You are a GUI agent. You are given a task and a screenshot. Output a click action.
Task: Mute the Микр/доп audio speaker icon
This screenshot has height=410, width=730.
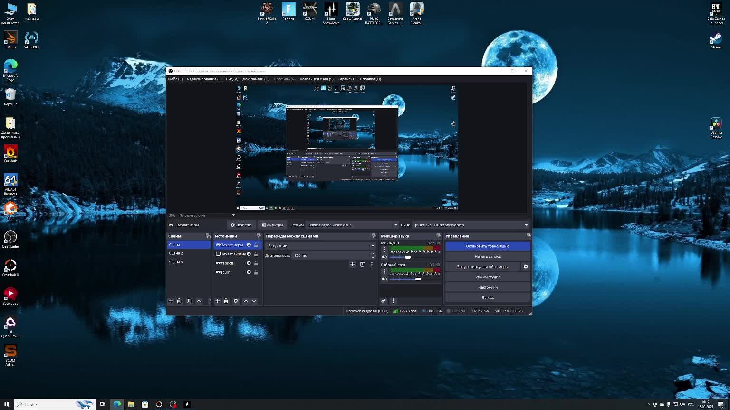click(384, 257)
